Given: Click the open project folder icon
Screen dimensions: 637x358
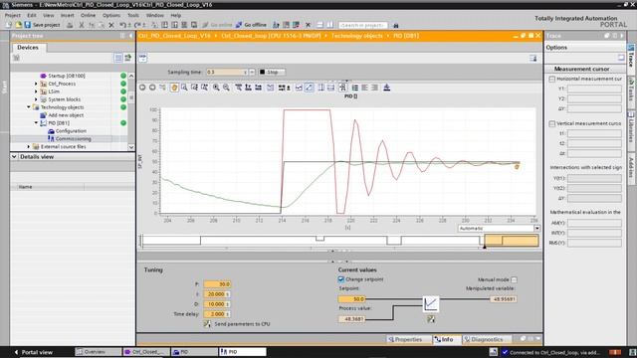Looking at the screenshot, I should (18, 25).
